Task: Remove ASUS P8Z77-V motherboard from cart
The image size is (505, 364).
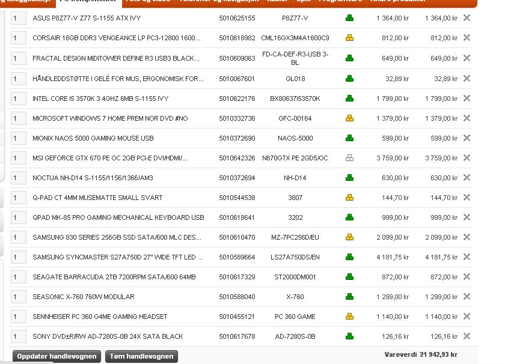Action: coord(467,17)
